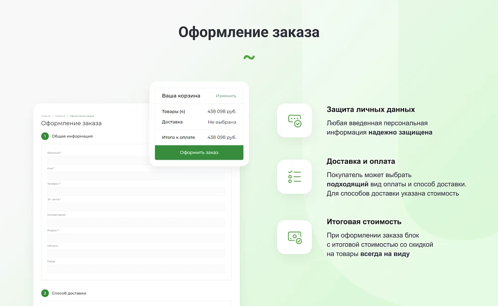
Task: Open the Главная breadcrumb link
Action: (46, 116)
